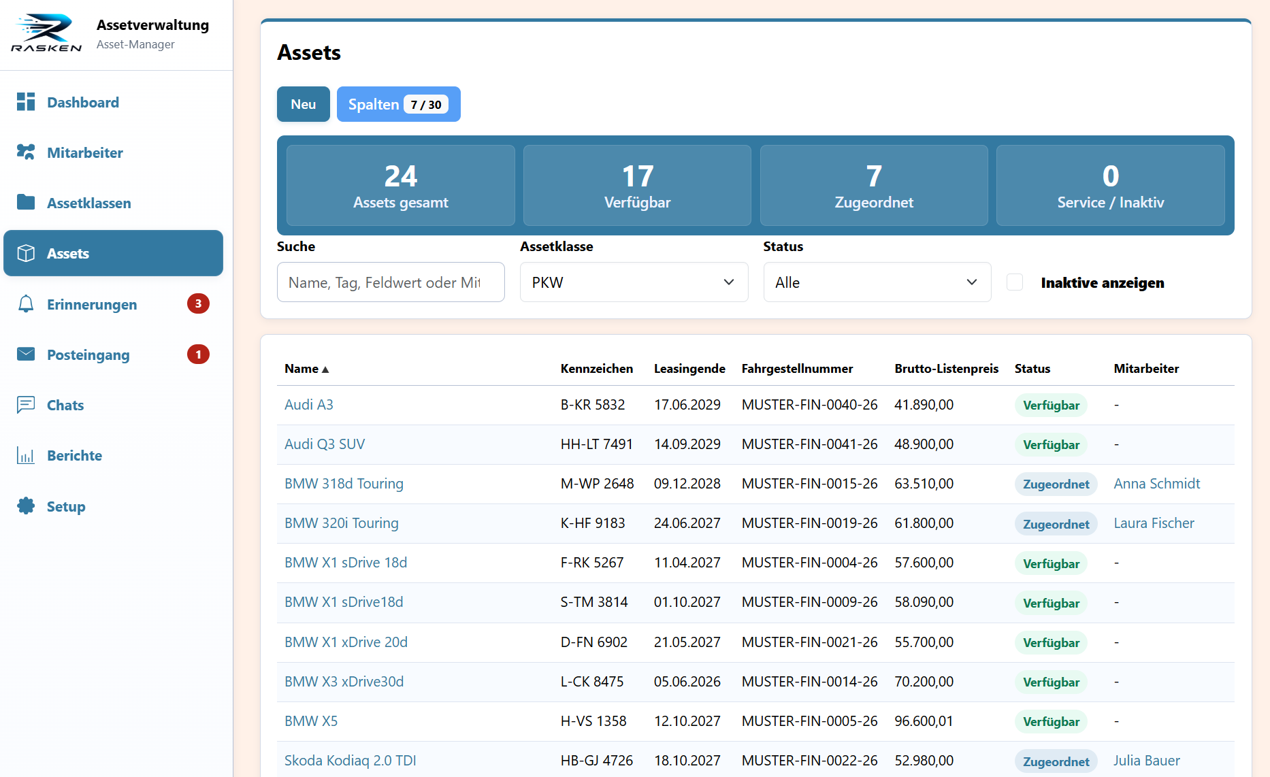Click the Service / Inaktiv 0 card

(x=1111, y=185)
